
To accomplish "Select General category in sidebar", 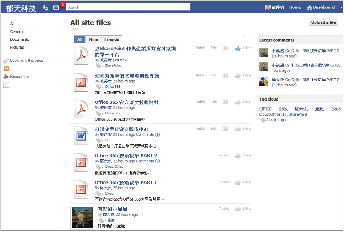I will pos(17,32).
